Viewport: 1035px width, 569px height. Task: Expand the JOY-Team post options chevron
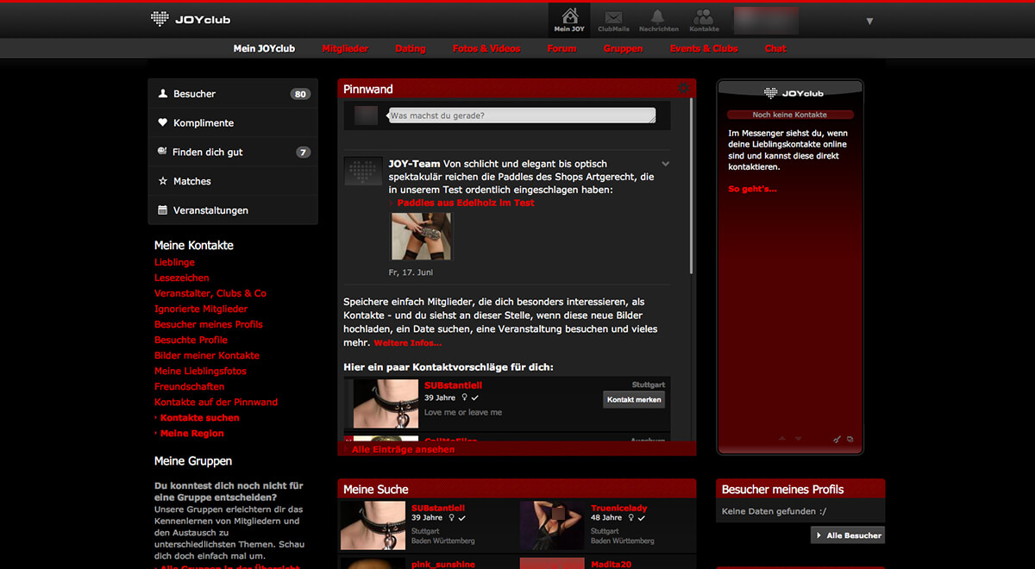click(x=665, y=164)
